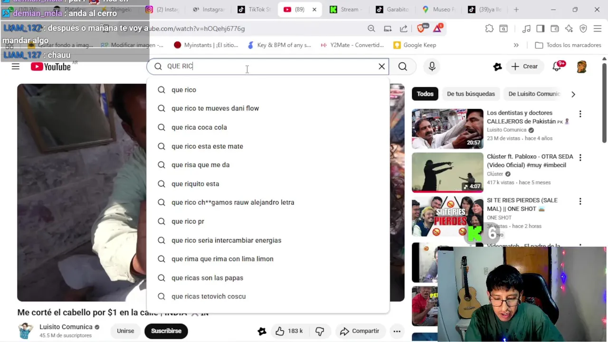Dislike the video with thumbs down
Viewport: 608px width, 342px height.
(x=320, y=331)
